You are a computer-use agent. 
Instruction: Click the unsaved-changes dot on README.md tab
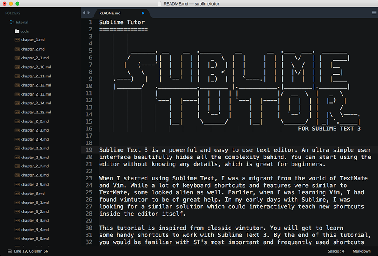[142, 13]
